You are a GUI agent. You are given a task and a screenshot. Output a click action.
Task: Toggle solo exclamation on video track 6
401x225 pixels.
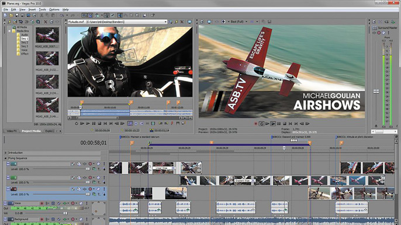click(104, 189)
